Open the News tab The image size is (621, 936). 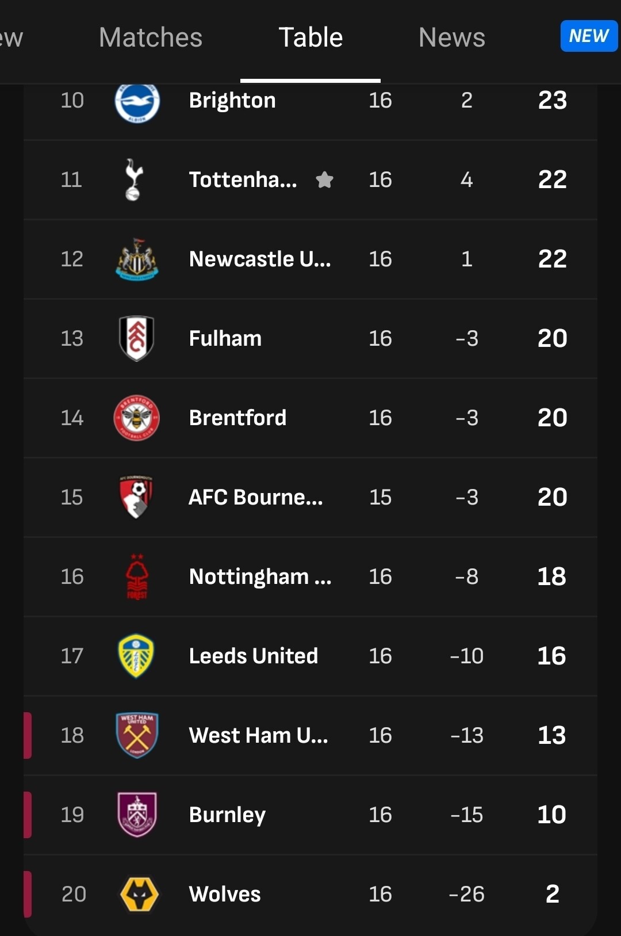point(451,38)
